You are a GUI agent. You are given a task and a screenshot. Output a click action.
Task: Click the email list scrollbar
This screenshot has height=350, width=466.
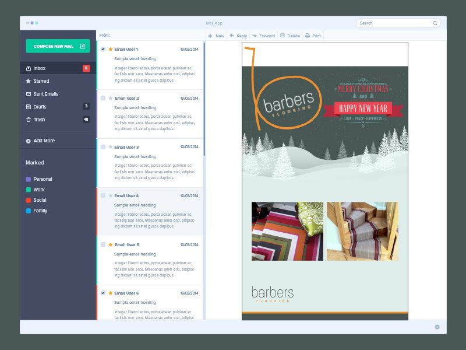point(204,99)
